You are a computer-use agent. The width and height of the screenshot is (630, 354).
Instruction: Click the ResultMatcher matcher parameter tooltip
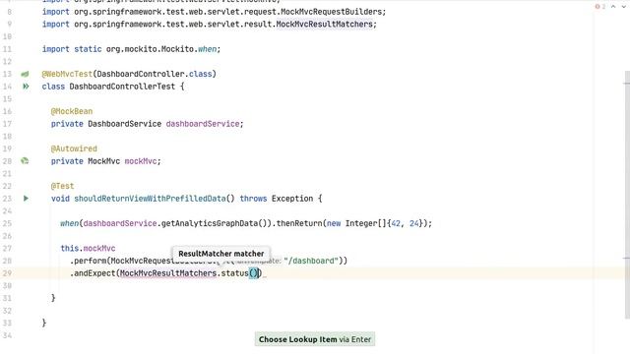pyautogui.click(x=221, y=254)
